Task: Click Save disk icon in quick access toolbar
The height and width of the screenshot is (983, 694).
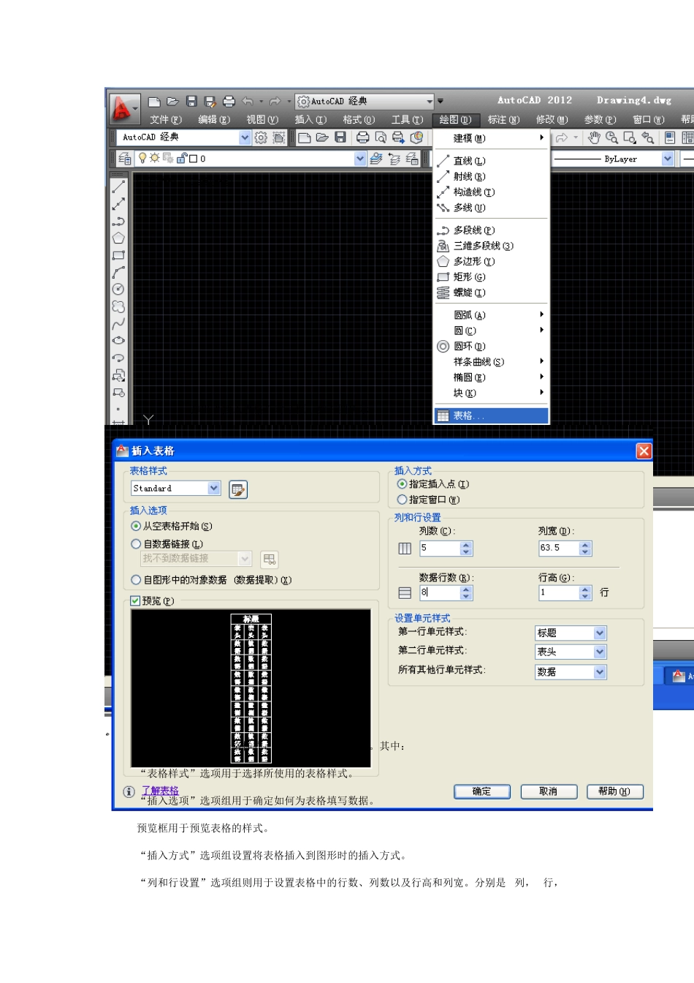Action: coord(191,102)
